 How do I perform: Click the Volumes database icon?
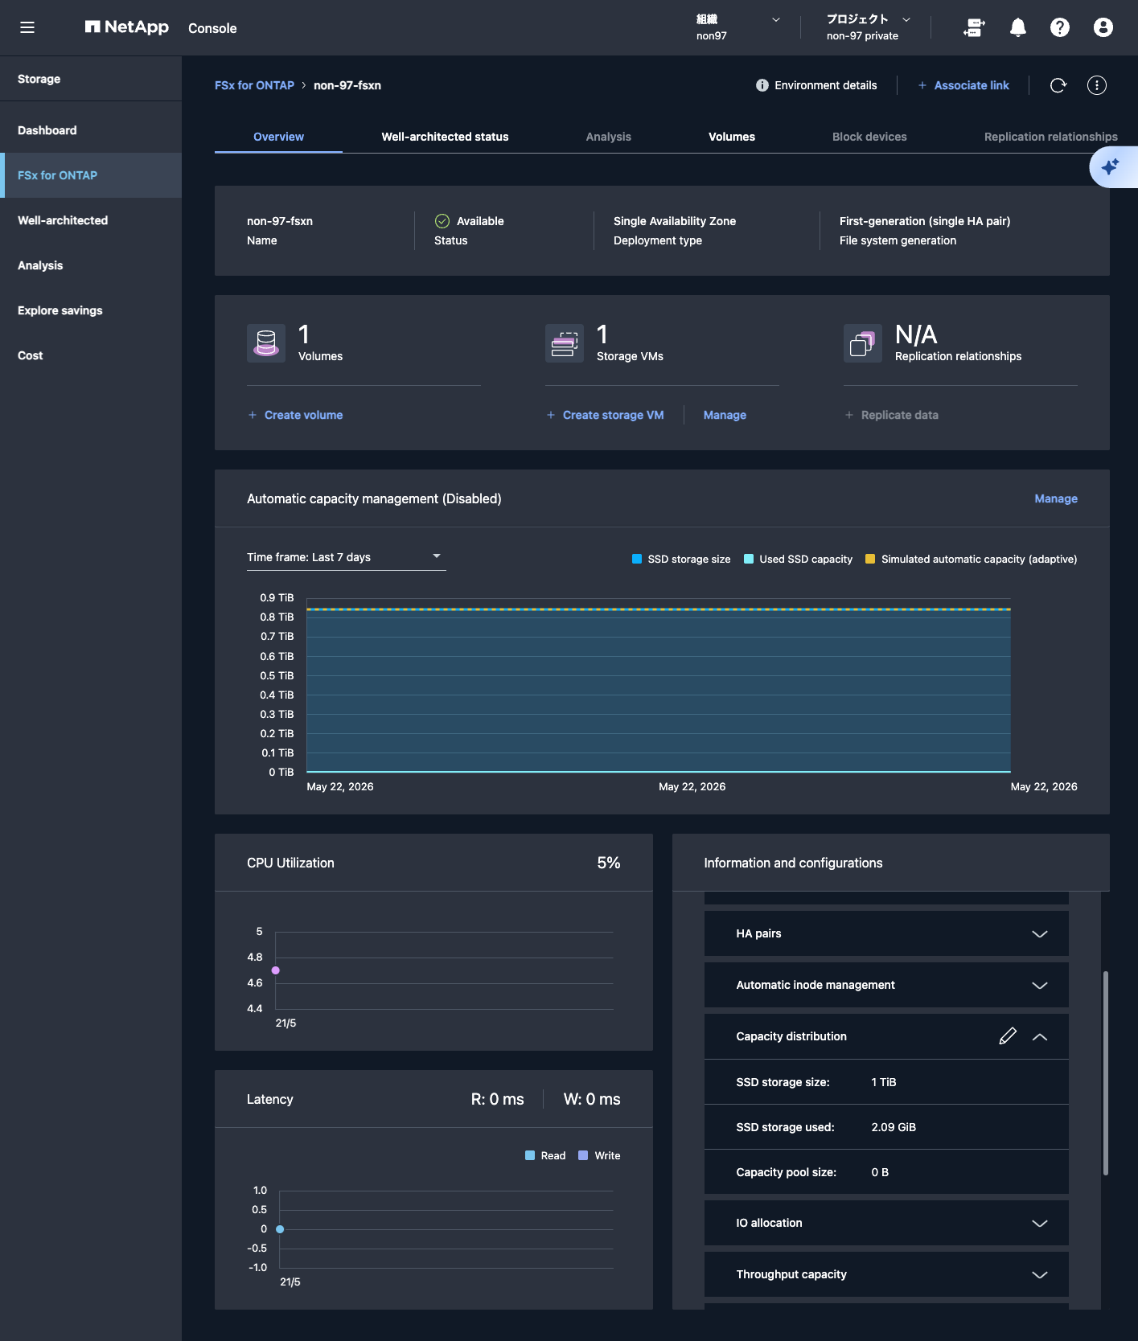coord(266,343)
